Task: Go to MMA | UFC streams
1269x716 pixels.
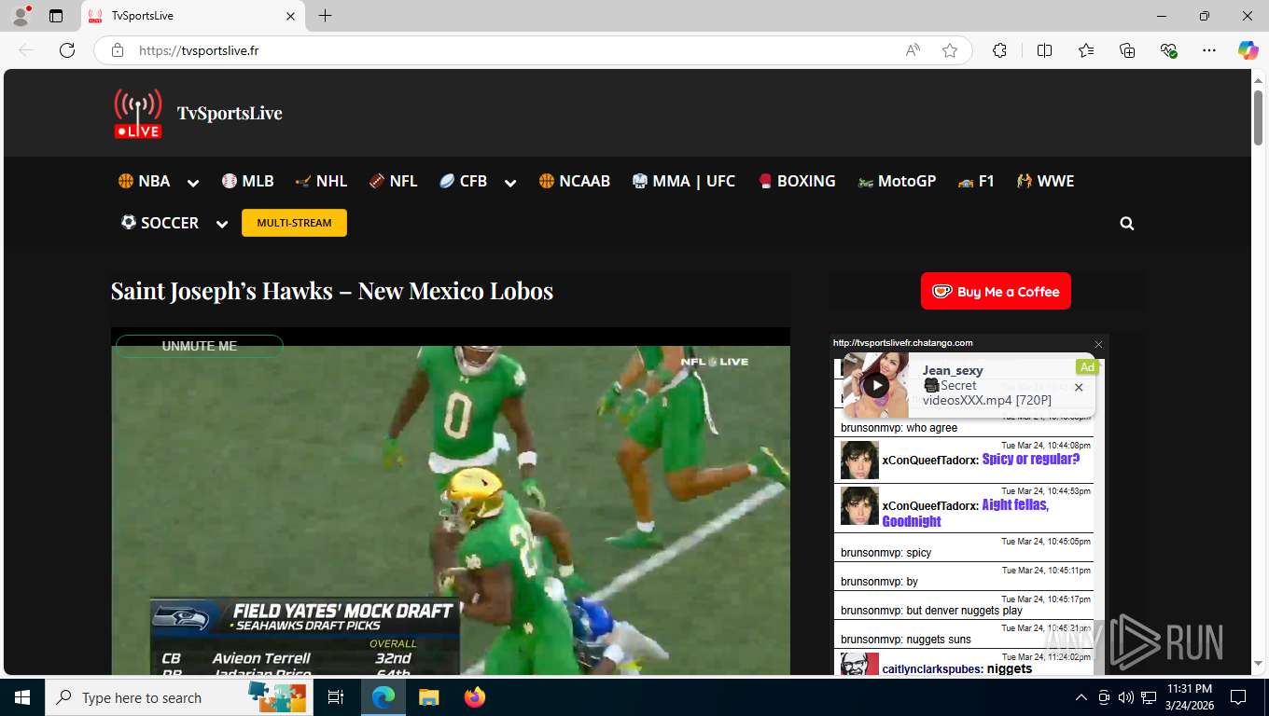Action: click(683, 181)
